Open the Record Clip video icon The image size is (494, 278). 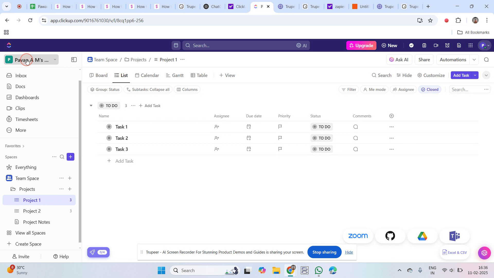tap(436, 46)
